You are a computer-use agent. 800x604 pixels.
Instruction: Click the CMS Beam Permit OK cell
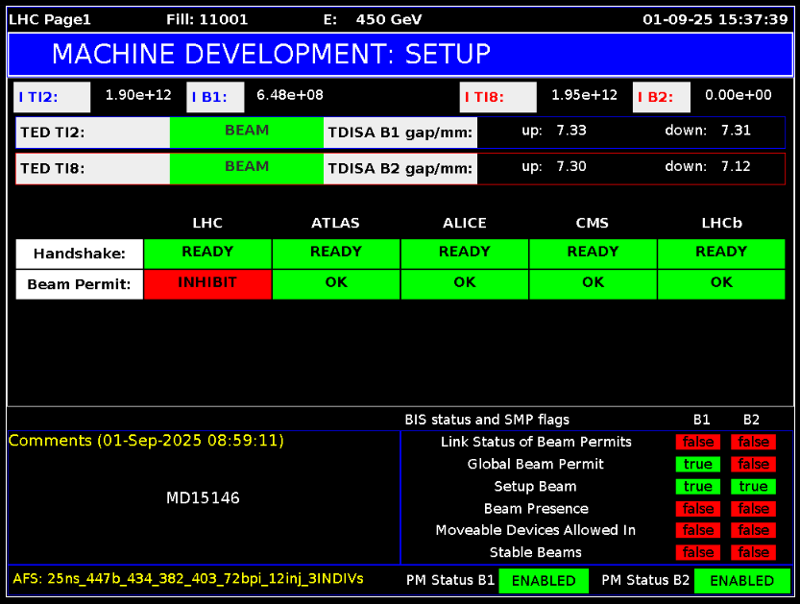click(x=593, y=284)
